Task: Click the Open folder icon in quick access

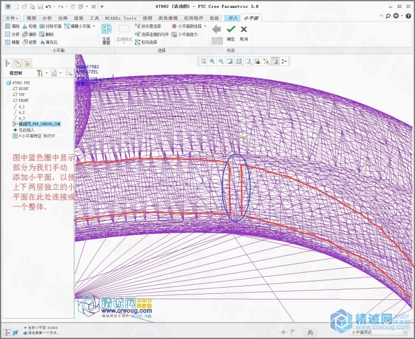Action: pyautogui.click(x=24, y=6)
